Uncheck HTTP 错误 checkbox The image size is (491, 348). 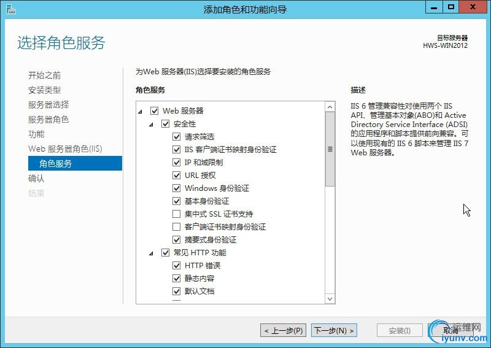177,265
